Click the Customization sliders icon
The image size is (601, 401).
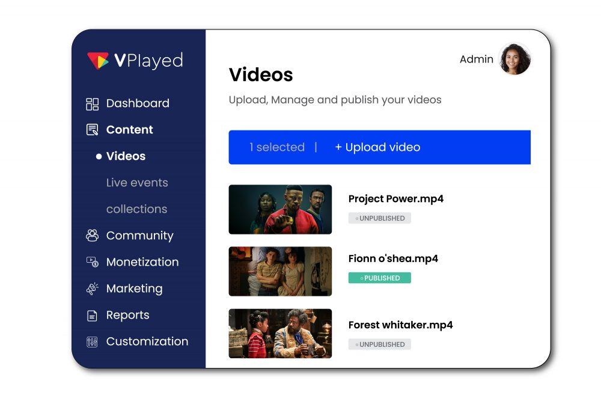click(x=91, y=341)
